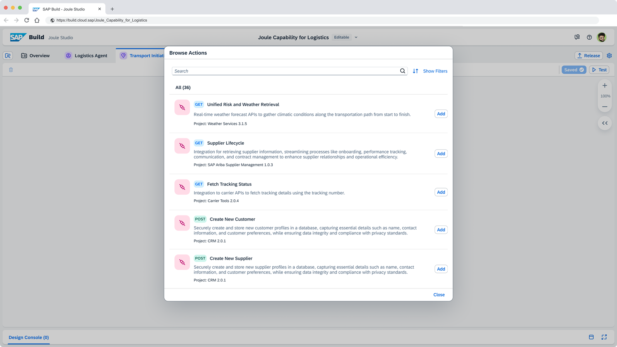Expand the design console to full screen

(x=604, y=337)
